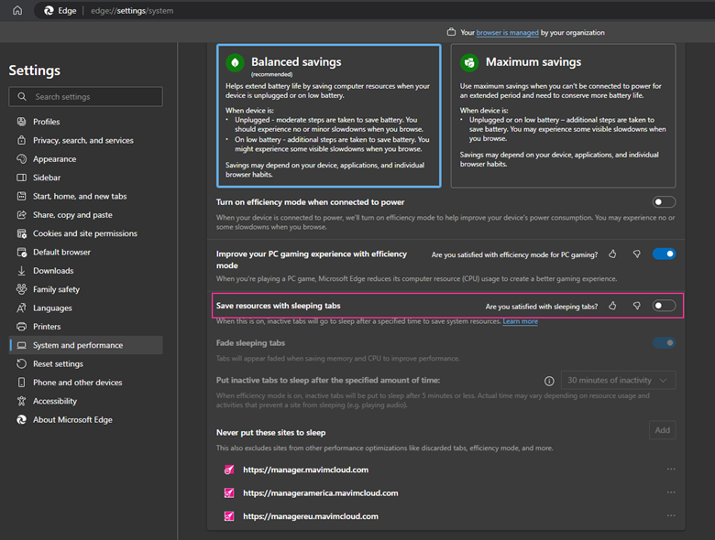Enable efficiency mode when connected to power
The height and width of the screenshot is (540, 715).
tap(664, 201)
